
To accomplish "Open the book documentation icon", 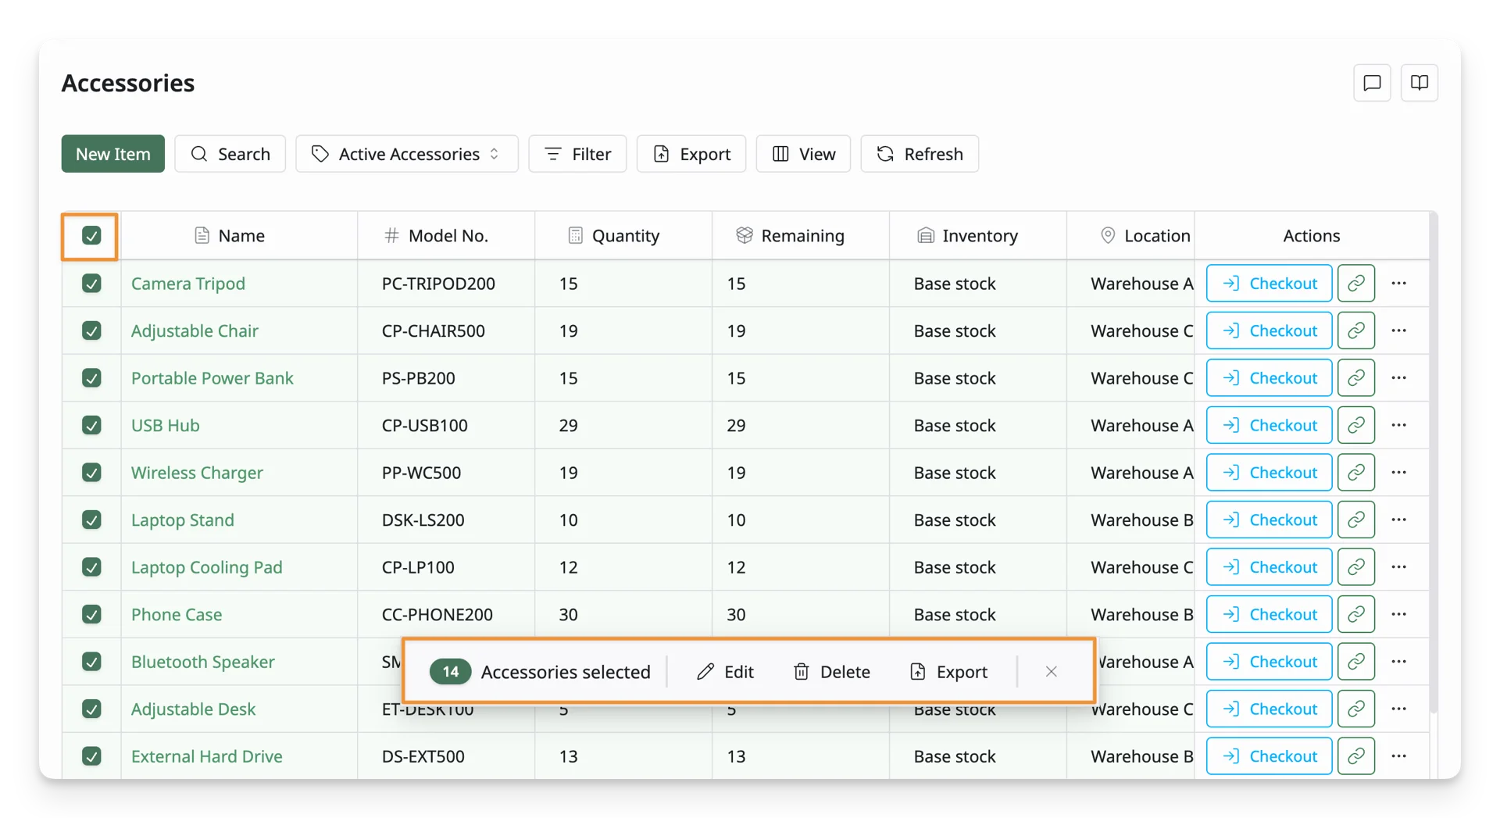I will pyautogui.click(x=1420, y=83).
